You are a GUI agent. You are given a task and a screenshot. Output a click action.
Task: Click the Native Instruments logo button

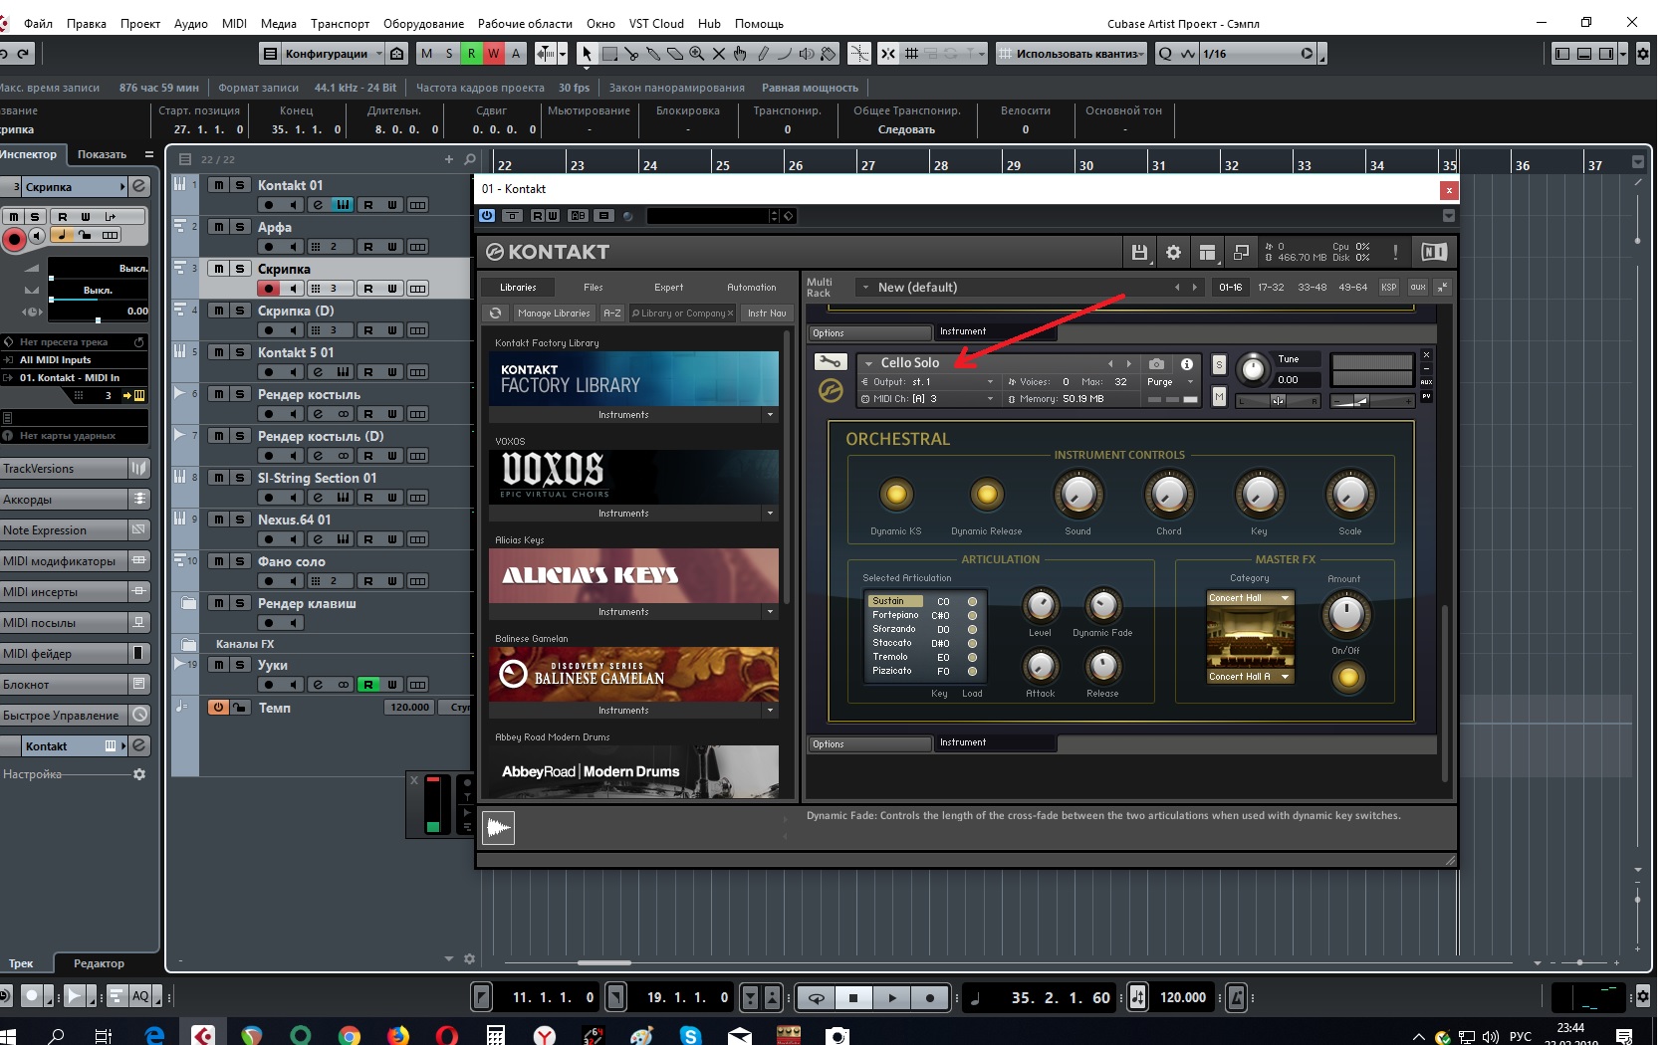[1434, 252]
